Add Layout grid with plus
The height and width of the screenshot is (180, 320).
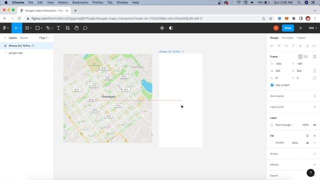[x=314, y=107]
